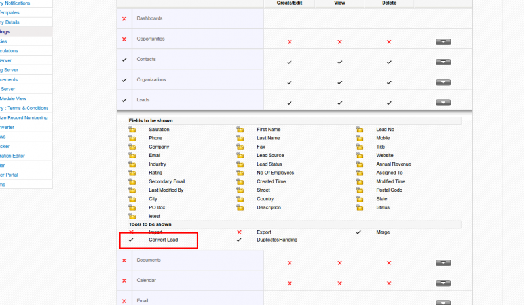Screen dimensions: 524x305
Task: Click the lock icon next to Lead Source
Action: (x=240, y=155)
